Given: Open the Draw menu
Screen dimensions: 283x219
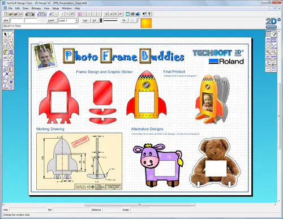Looking at the screenshot, I should pos(25,8).
